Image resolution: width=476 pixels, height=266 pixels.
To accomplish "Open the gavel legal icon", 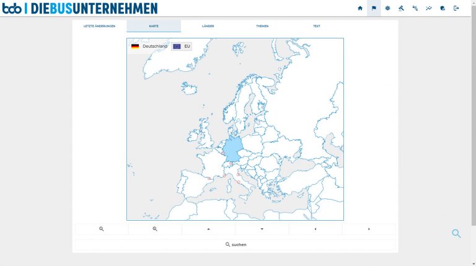I will point(401,8).
